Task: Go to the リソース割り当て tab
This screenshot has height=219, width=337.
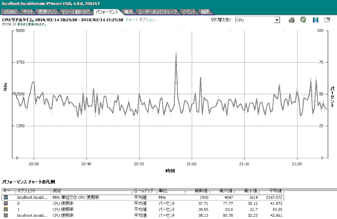Action: click(72, 11)
